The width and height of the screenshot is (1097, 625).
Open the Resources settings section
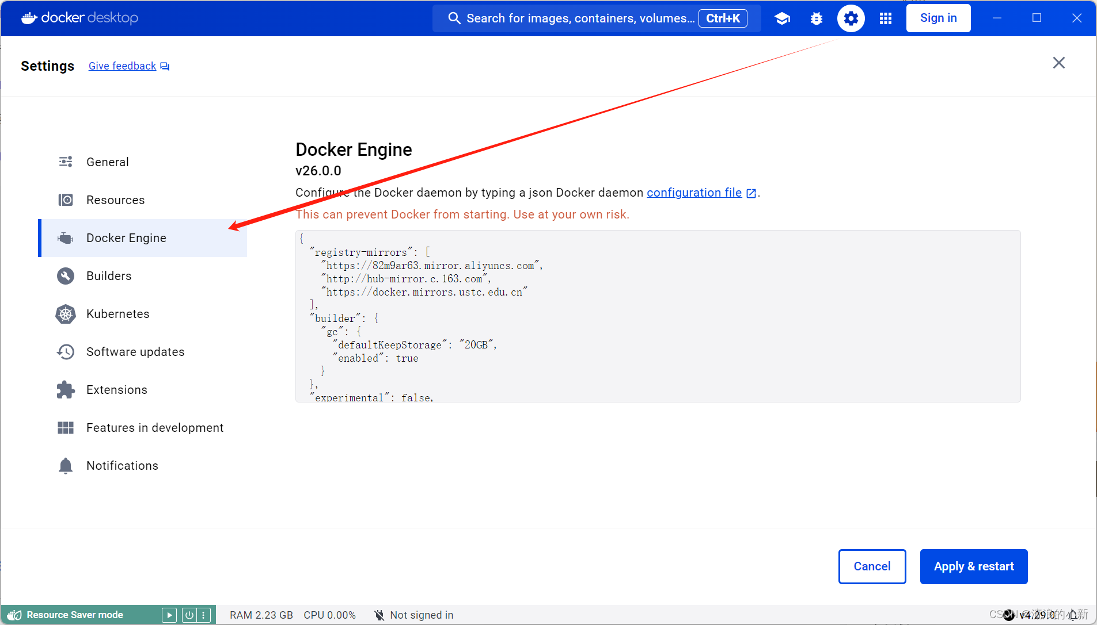[x=115, y=200]
